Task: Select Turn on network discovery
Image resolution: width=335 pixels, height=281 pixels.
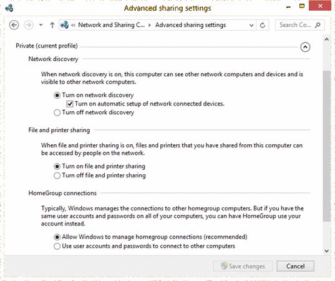Action: point(57,95)
